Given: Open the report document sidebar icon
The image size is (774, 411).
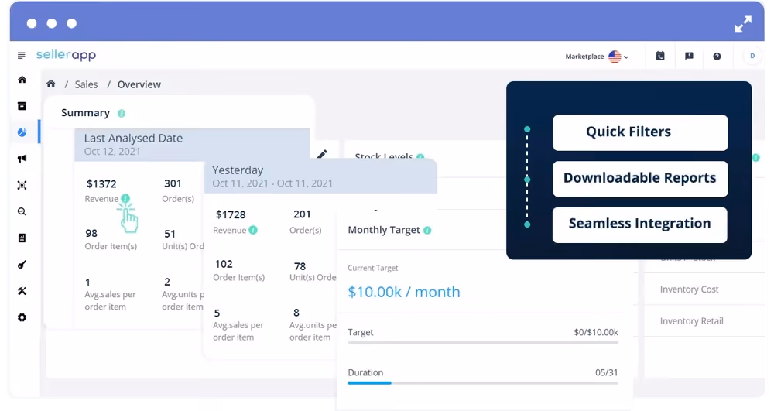Looking at the screenshot, I should tap(22, 238).
